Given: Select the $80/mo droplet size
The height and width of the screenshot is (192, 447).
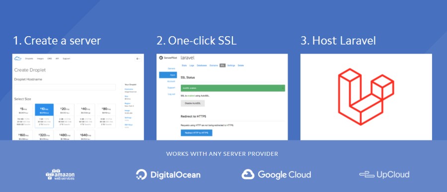Looking at the screenshot, I should pyautogui.click(x=106, y=116).
